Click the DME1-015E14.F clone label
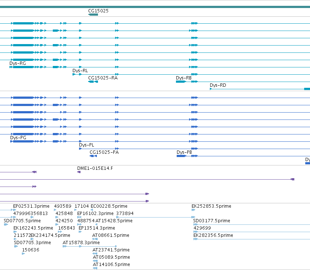This screenshot has width=310, height=270. point(95,168)
